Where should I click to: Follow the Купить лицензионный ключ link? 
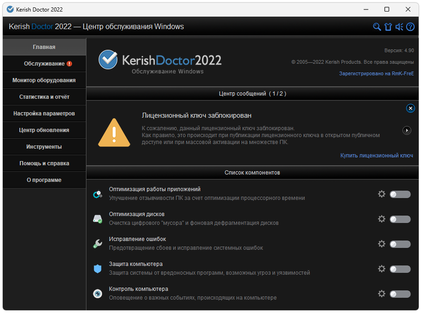coord(377,155)
